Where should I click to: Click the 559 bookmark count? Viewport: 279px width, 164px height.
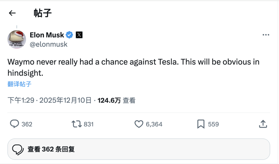213,124
